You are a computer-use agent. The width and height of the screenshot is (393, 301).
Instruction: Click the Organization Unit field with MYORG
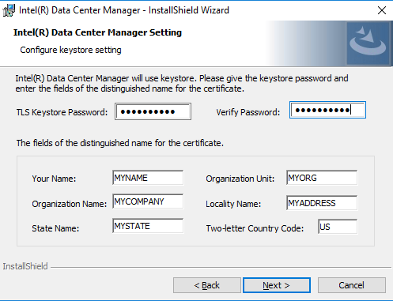322,178
